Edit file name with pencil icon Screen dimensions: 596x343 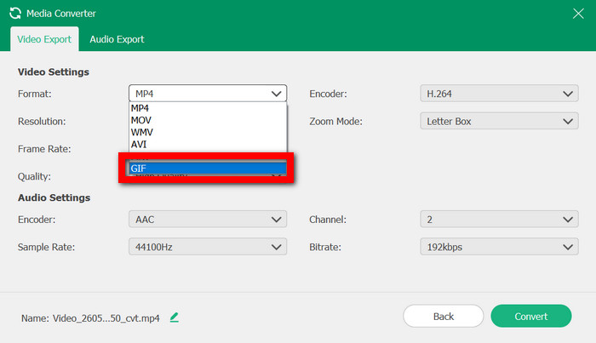click(175, 317)
